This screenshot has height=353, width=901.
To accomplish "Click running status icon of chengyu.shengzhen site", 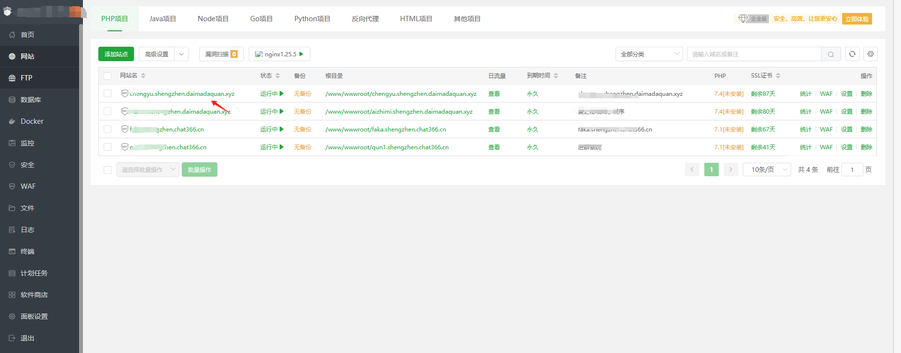I will coord(282,93).
